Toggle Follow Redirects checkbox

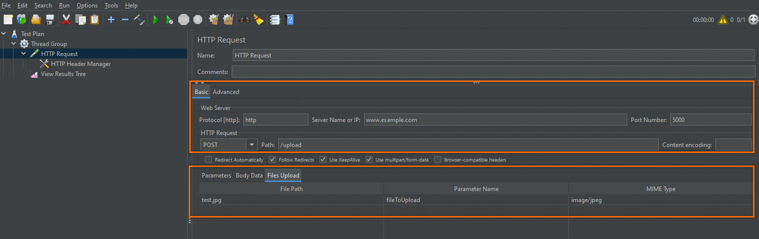point(272,160)
